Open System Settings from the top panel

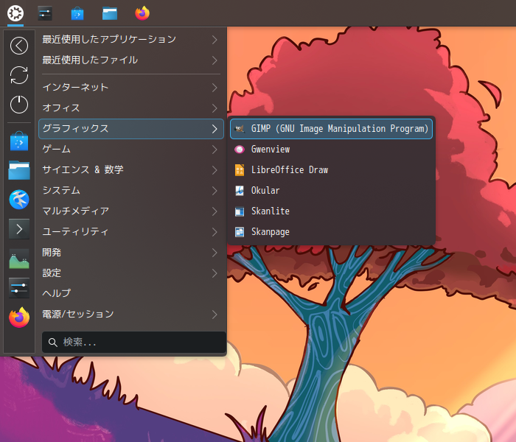[45, 13]
